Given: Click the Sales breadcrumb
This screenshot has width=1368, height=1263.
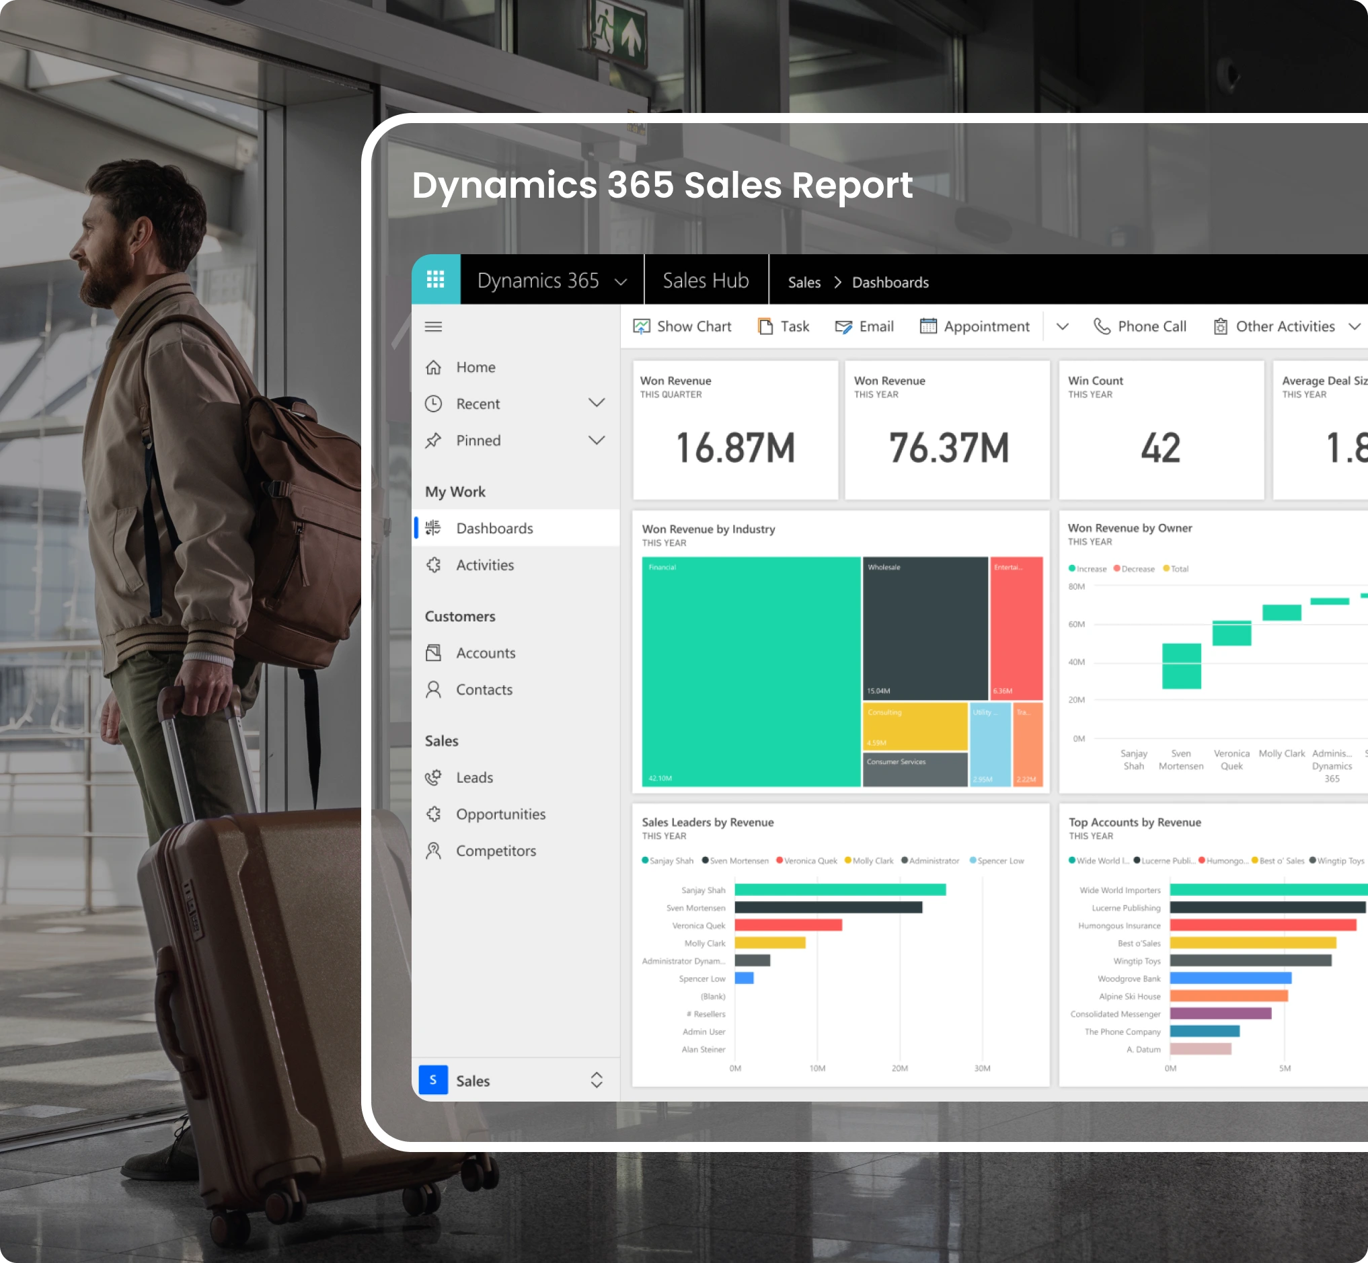Looking at the screenshot, I should pos(804,283).
